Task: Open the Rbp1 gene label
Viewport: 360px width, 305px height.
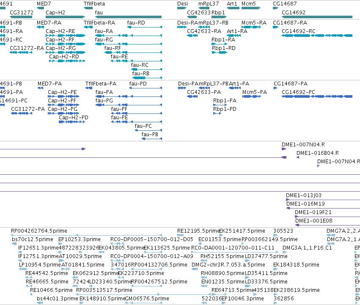Action: (x=218, y=12)
